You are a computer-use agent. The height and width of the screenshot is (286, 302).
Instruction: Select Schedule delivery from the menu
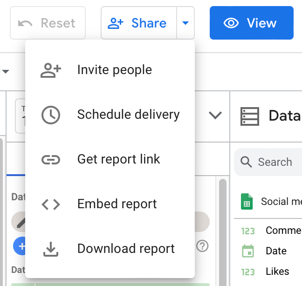click(128, 115)
